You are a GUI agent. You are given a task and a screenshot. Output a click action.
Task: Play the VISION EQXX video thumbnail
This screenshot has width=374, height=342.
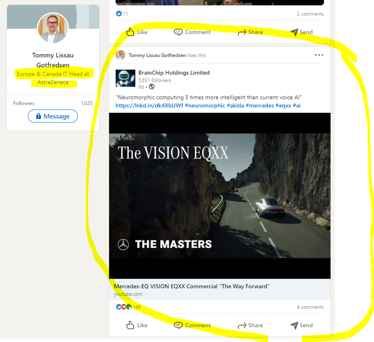(220, 196)
